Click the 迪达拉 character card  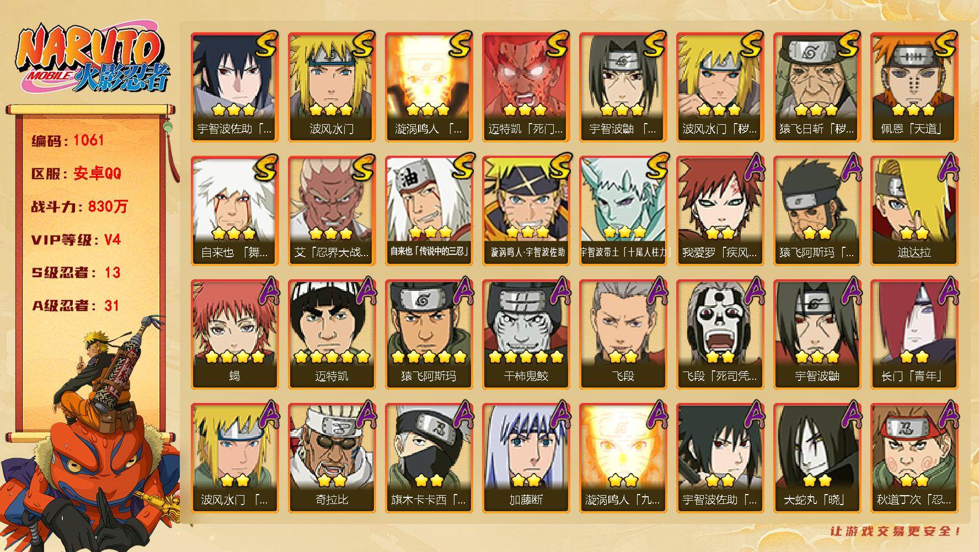coord(914,211)
